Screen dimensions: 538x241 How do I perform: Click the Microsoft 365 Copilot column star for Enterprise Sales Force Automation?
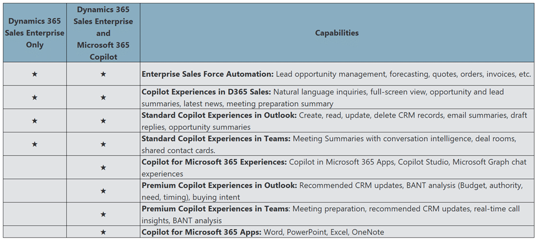[x=103, y=74]
